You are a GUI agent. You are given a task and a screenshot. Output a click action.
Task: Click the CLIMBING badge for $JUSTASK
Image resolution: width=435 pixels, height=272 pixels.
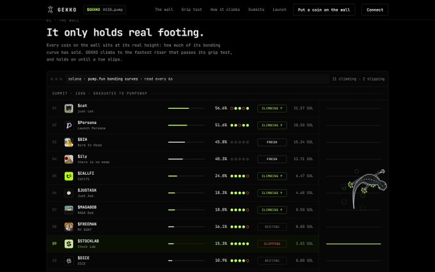[272, 193]
